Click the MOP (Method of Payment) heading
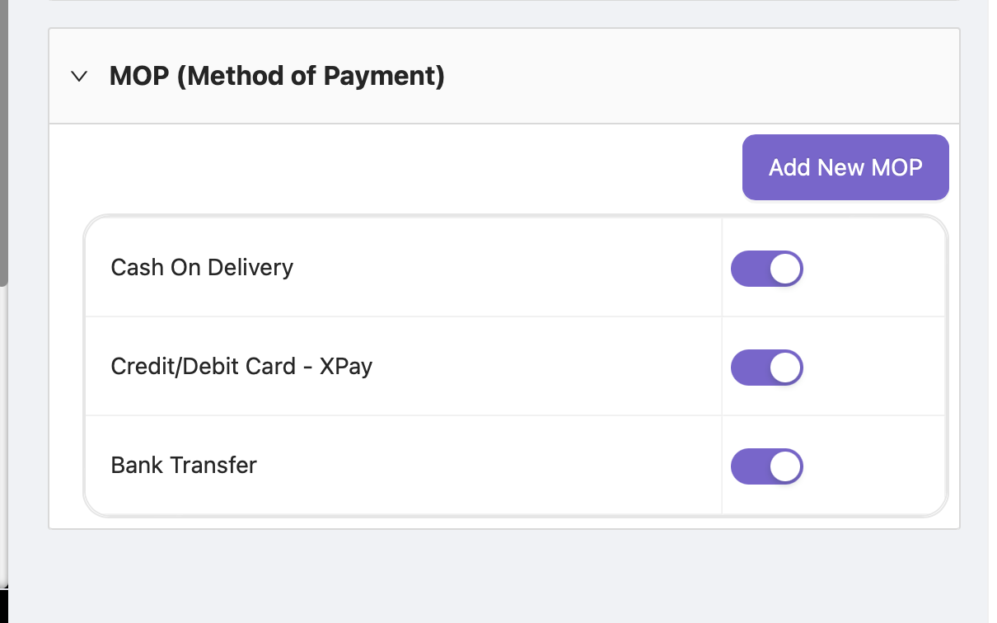The height and width of the screenshot is (623, 997). [x=277, y=77]
